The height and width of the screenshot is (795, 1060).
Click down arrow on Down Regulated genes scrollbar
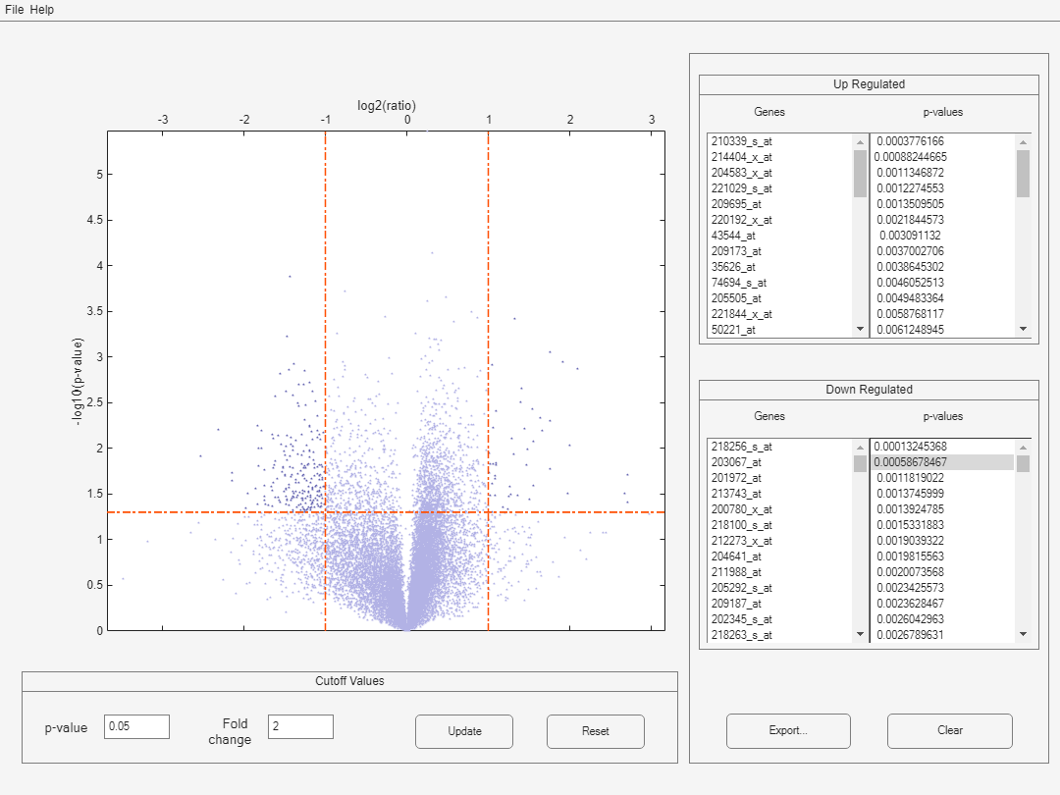pos(859,634)
